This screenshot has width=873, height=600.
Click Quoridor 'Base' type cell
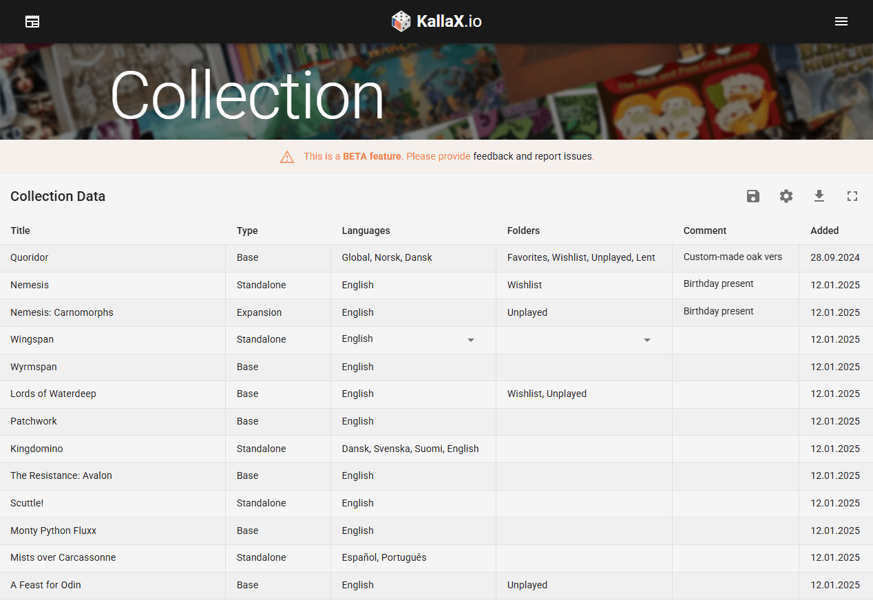click(278, 258)
